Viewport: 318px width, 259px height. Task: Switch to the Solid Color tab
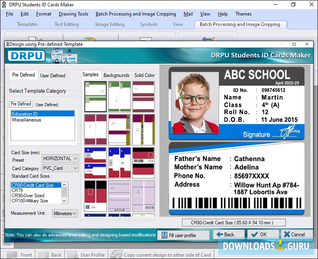[144, 75]
